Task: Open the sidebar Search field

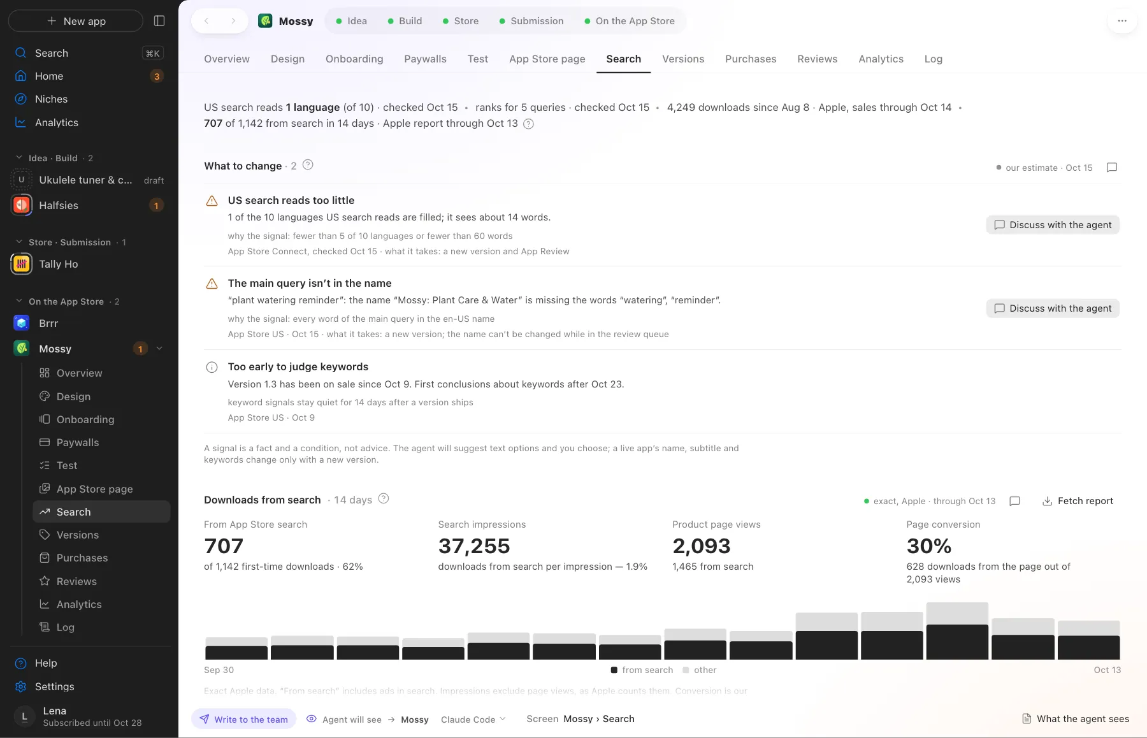Action: (x=89, y=53)
